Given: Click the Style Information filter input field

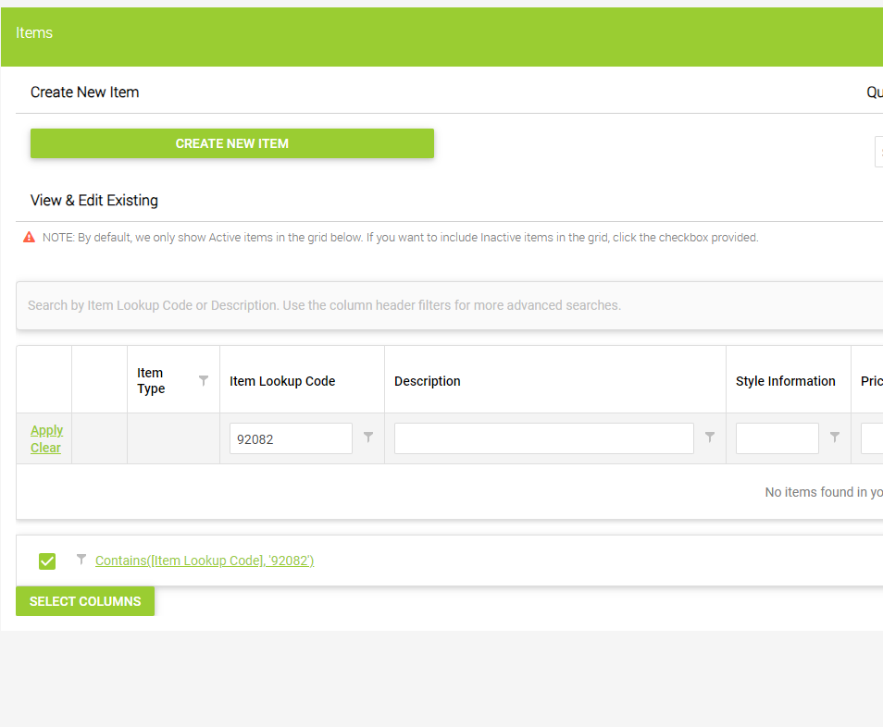Looking at the screenshot, I should (x=777, y=438).
